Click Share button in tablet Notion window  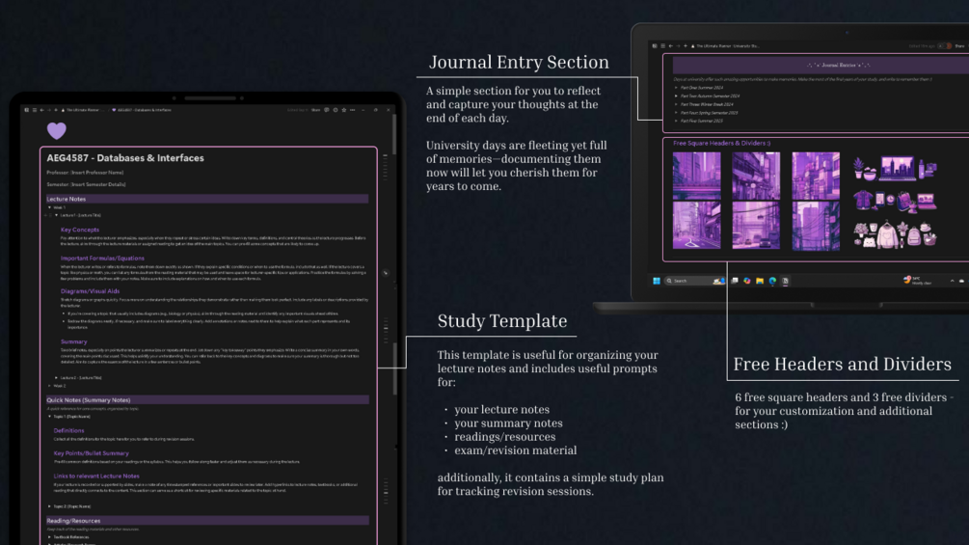[316, 110]
